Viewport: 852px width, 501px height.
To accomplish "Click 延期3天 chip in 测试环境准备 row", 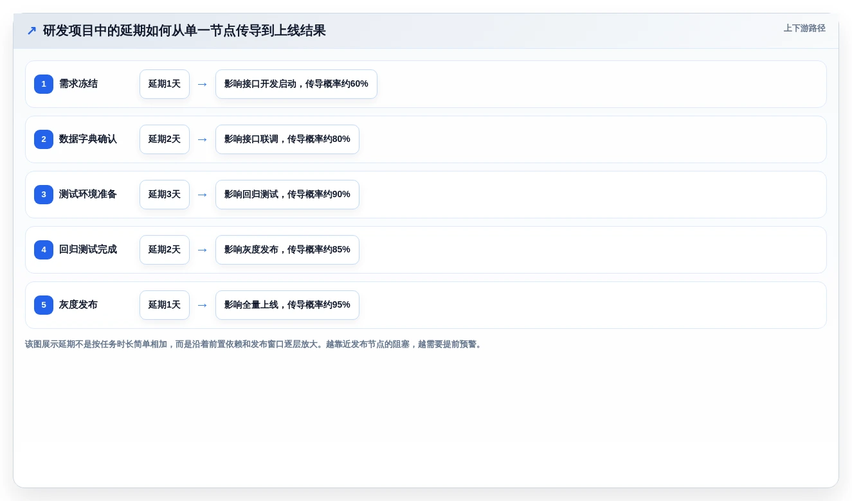I will click(x=165, y=195).
